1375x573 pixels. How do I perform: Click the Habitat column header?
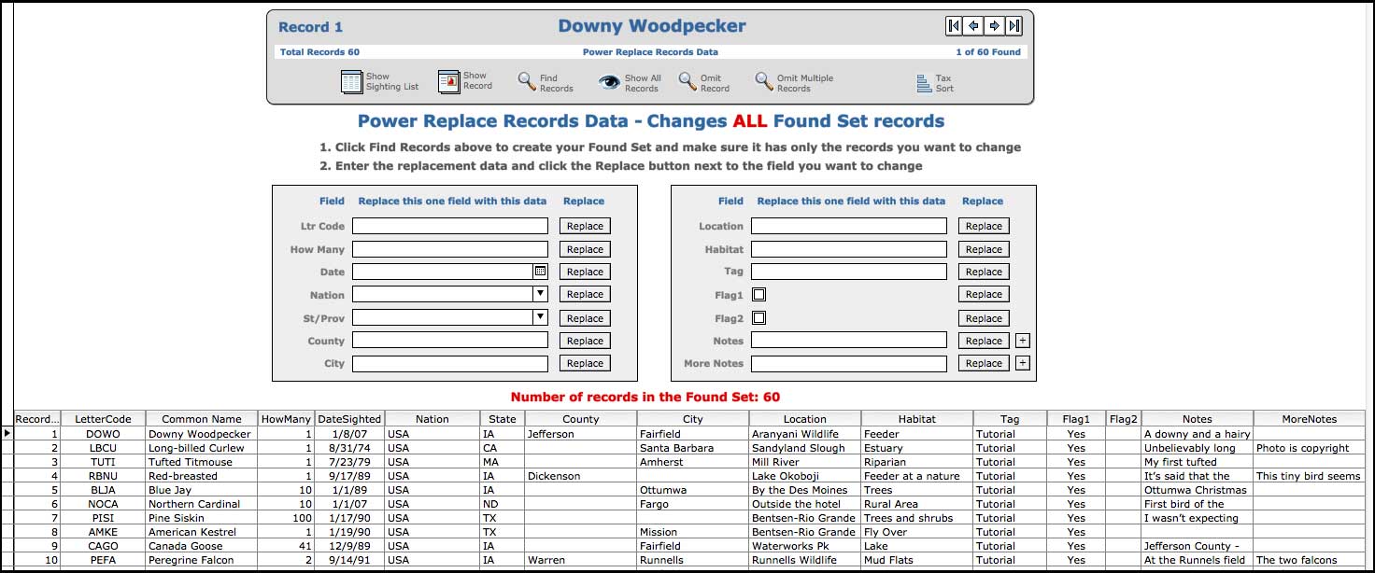(x=916, y=419)
